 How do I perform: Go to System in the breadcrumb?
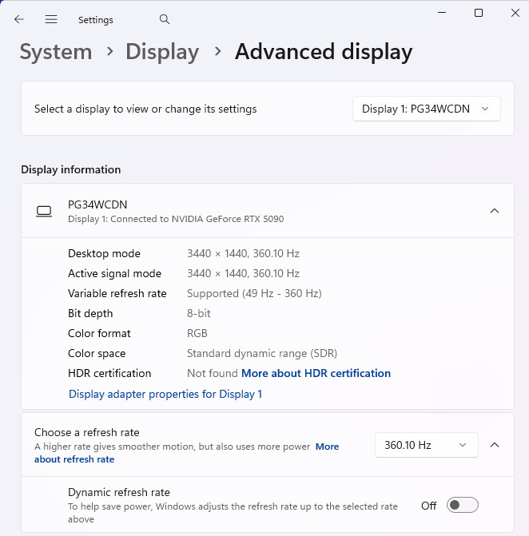point(56,52)
